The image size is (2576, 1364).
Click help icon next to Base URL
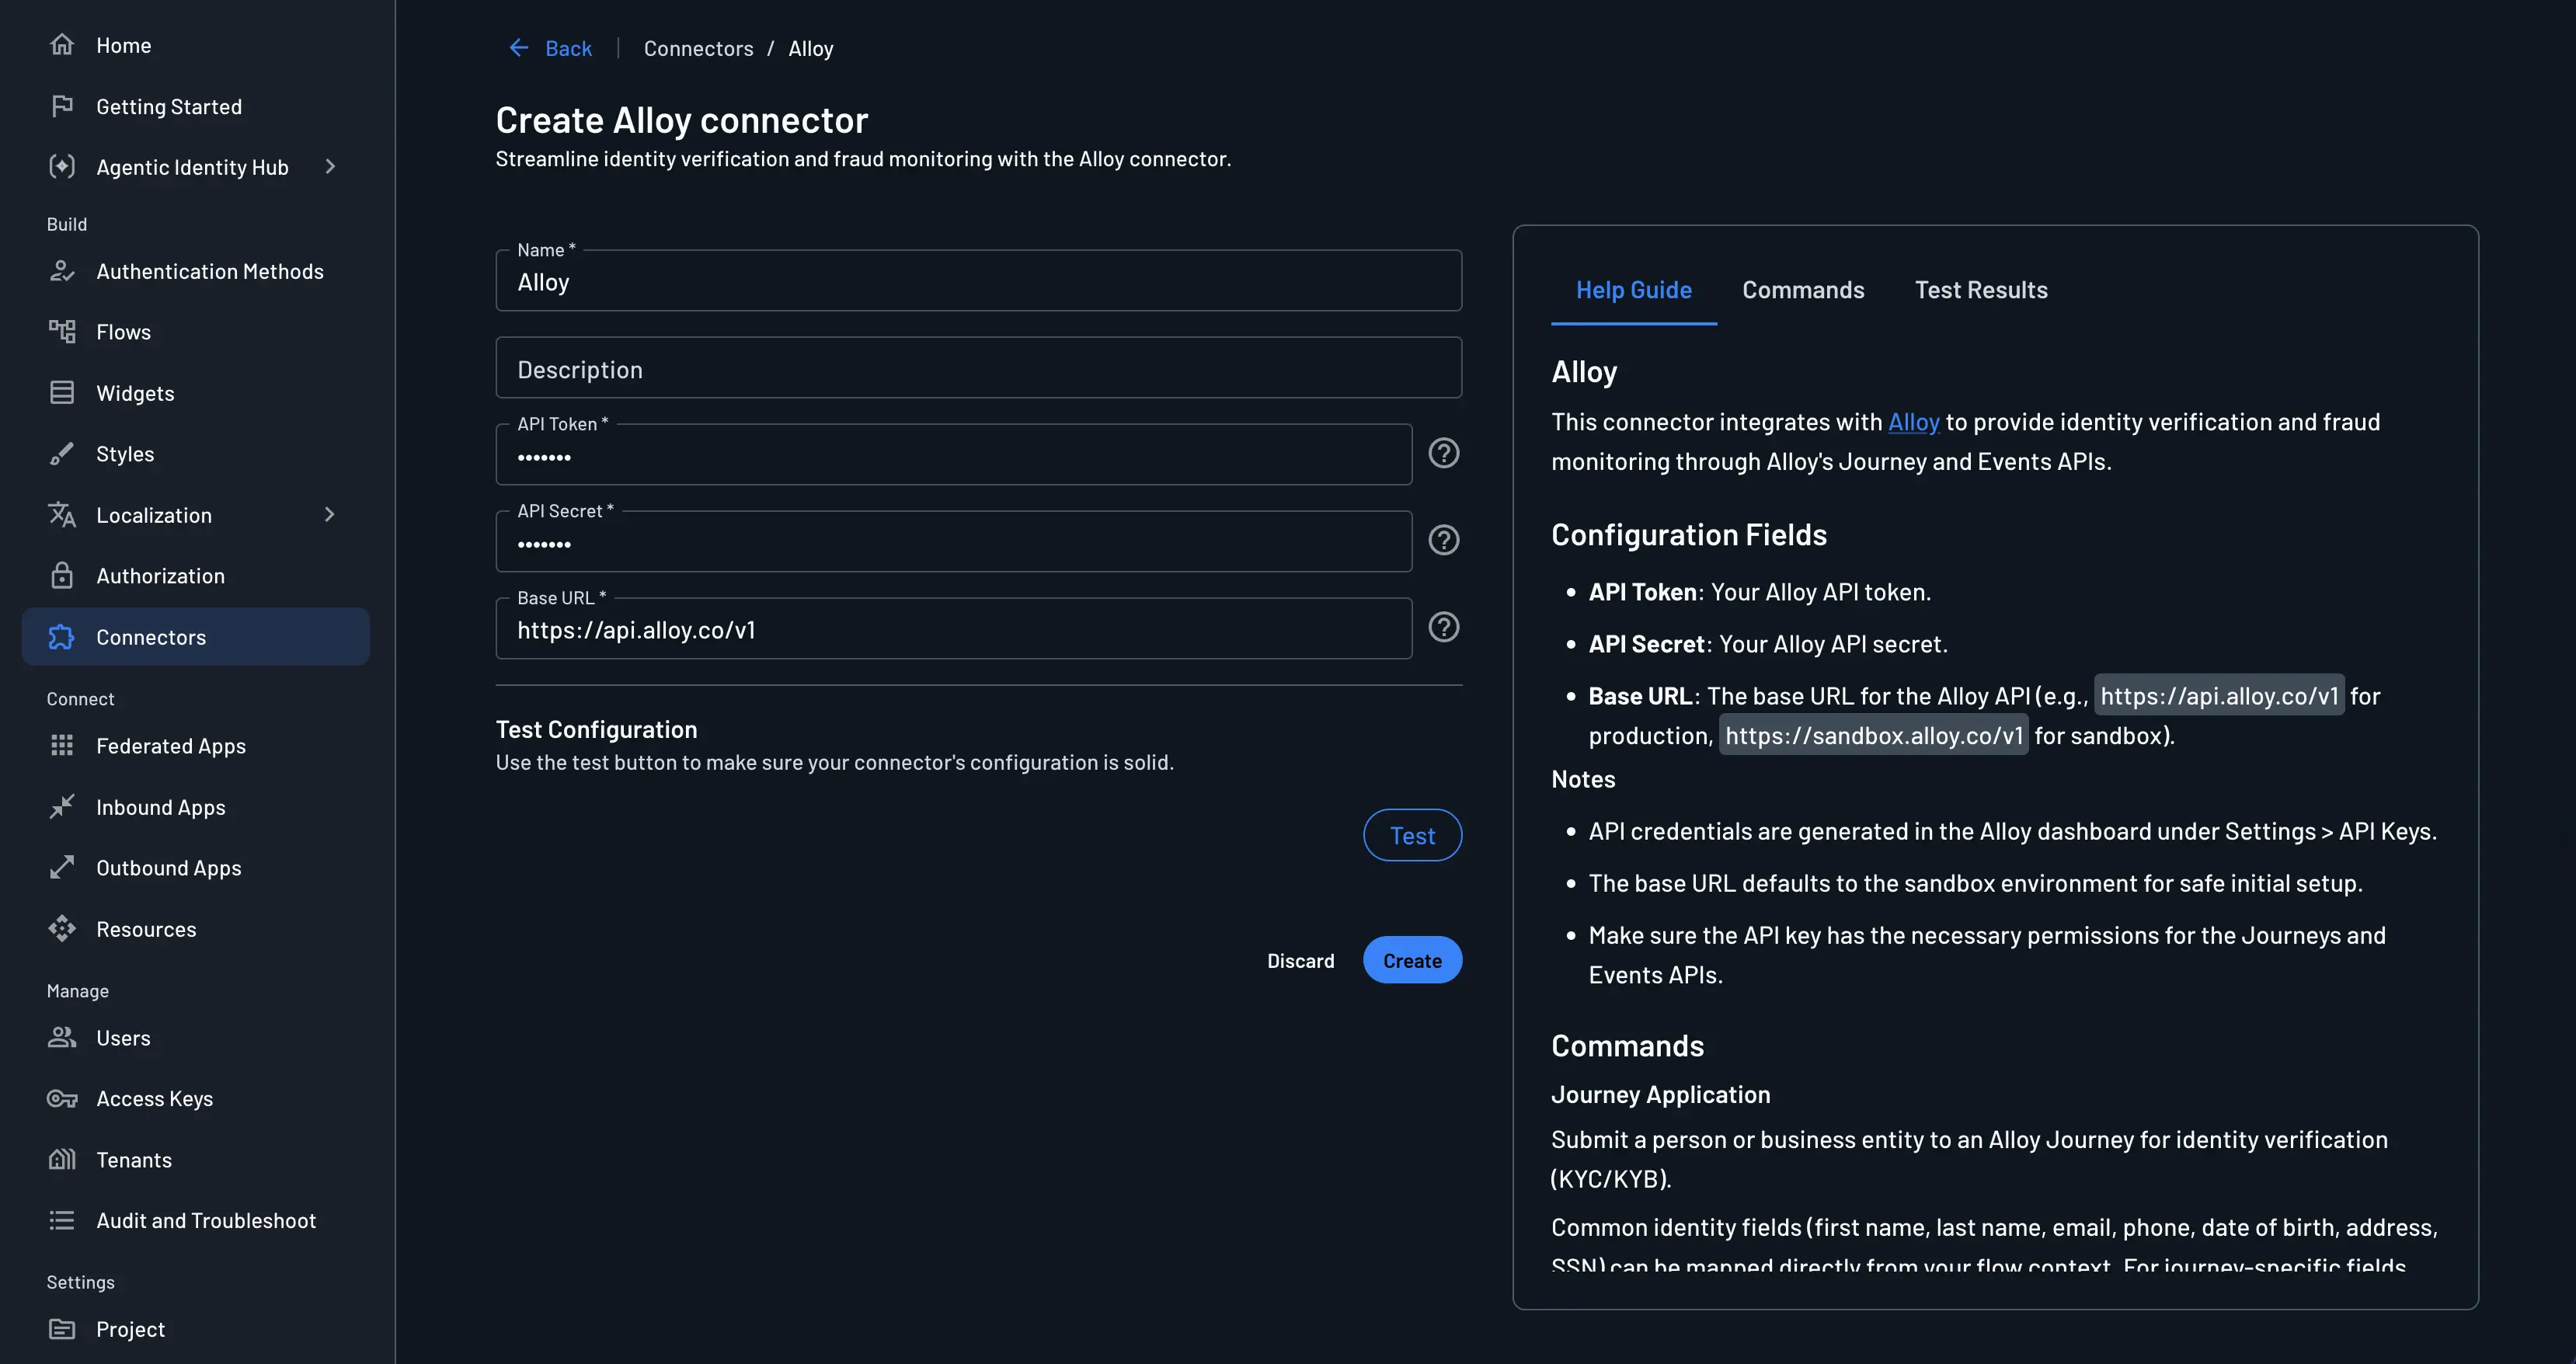pos(1443,627)
